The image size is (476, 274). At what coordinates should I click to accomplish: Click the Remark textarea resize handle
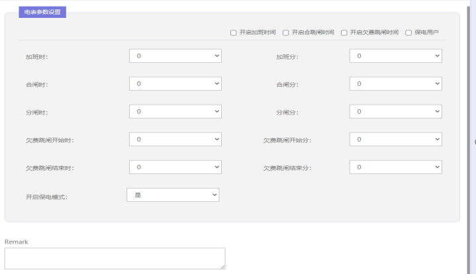pyautogui.click(x=222, y=266)
